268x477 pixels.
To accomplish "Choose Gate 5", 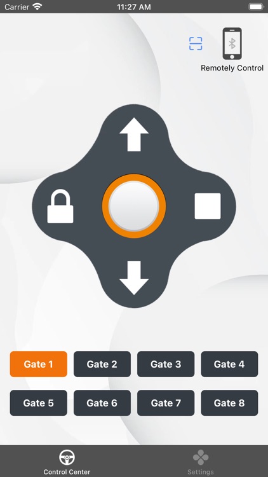I will click(39, 403).
